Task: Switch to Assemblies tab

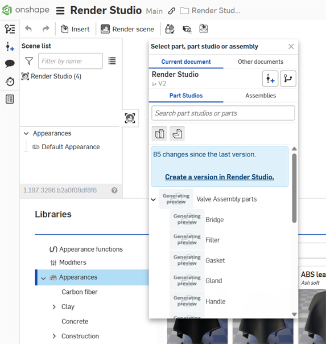Action: (261, 96)
